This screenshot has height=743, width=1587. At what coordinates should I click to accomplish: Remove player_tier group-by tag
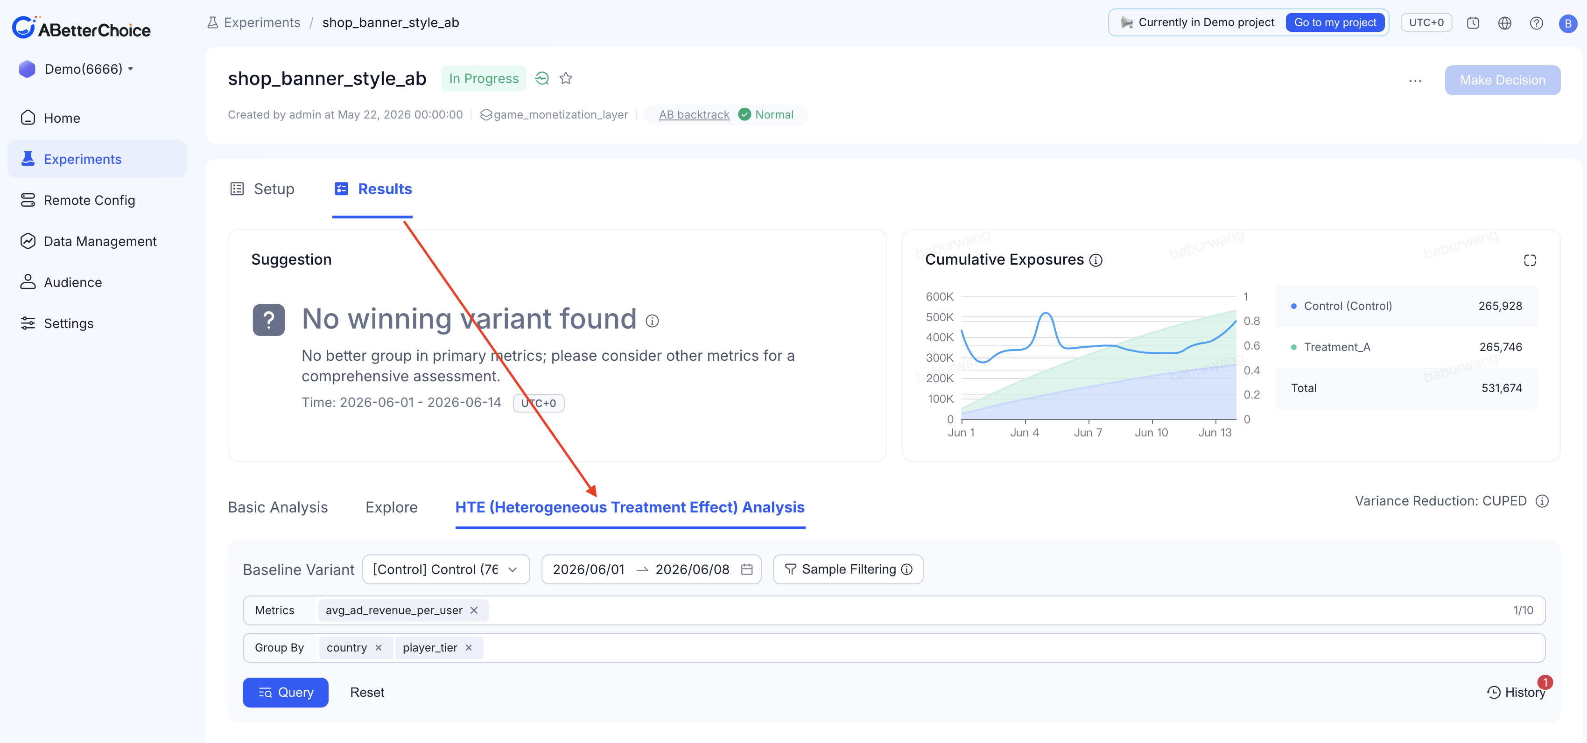point(468,648)
